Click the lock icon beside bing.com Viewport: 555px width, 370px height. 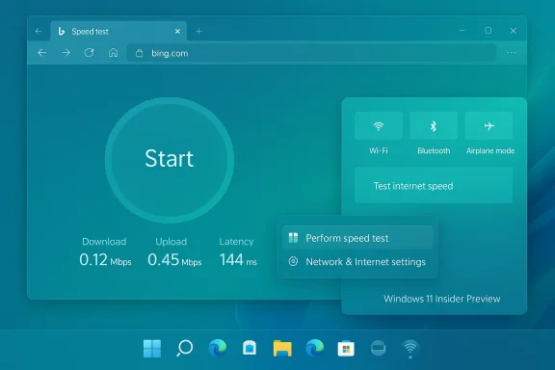139,53
